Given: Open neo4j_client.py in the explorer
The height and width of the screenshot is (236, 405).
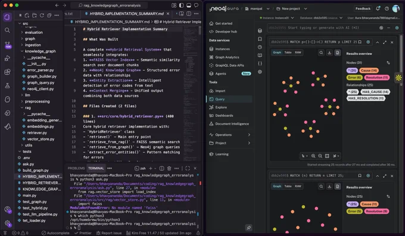Looking at the screenshot, I should click(40, 89).
